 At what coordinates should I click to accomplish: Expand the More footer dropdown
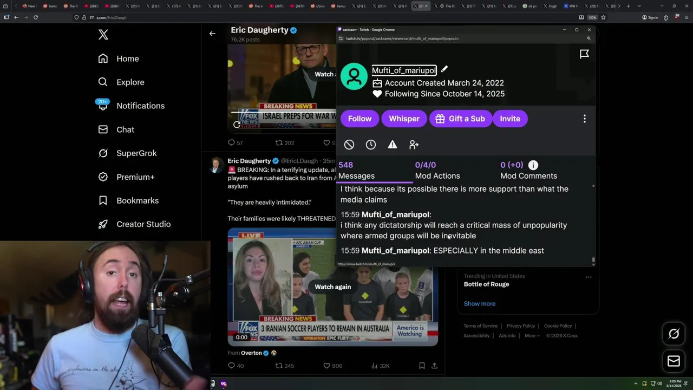[533, 336]
